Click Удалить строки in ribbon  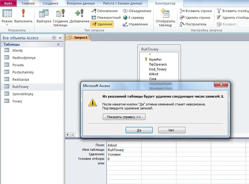point(195,18)
